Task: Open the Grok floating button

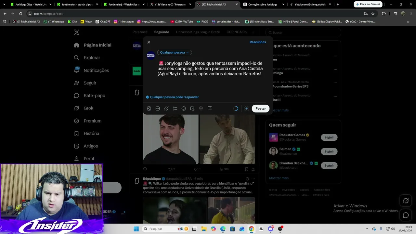Action: (406, 201)
